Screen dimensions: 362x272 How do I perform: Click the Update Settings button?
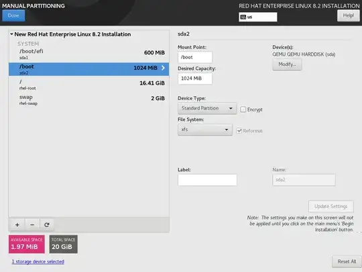[331, 206]
